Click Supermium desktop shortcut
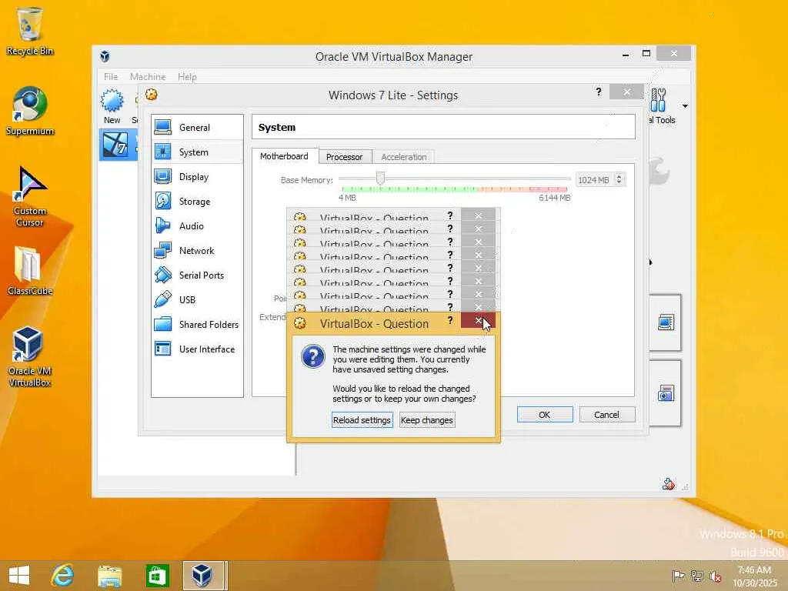Image resolution: width=788 pixels, height=591 pixels. 30,111
